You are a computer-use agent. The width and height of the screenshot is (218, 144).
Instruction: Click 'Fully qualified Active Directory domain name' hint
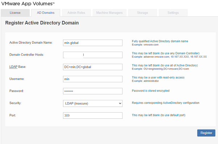click(160, 41)
